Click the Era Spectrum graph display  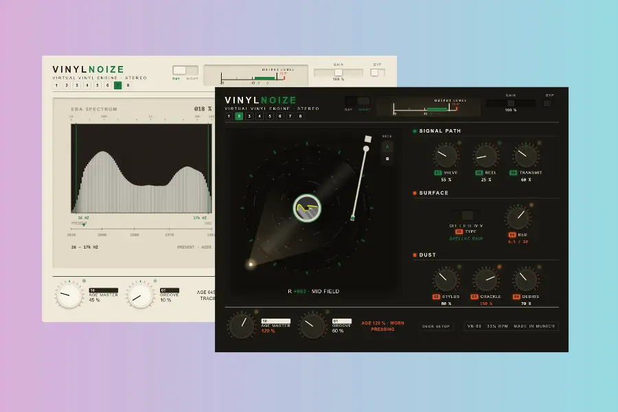tap(141, 168)
